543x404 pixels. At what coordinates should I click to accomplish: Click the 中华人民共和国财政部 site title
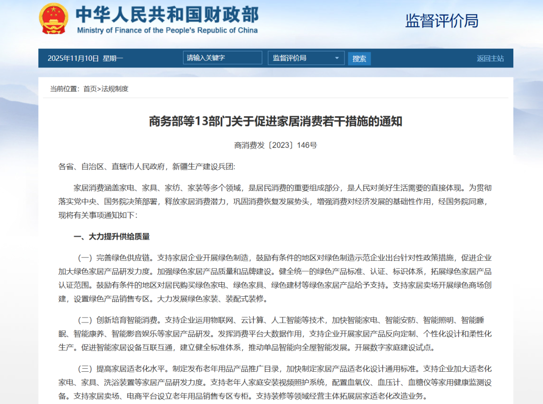[x=167, y=14]
